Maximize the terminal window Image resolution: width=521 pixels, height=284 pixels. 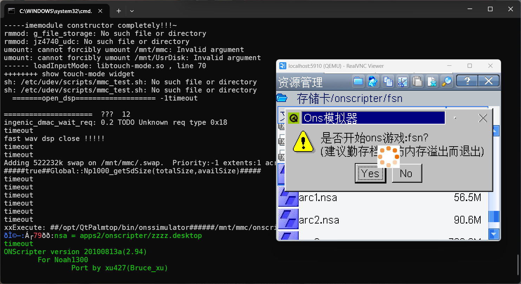490,9
